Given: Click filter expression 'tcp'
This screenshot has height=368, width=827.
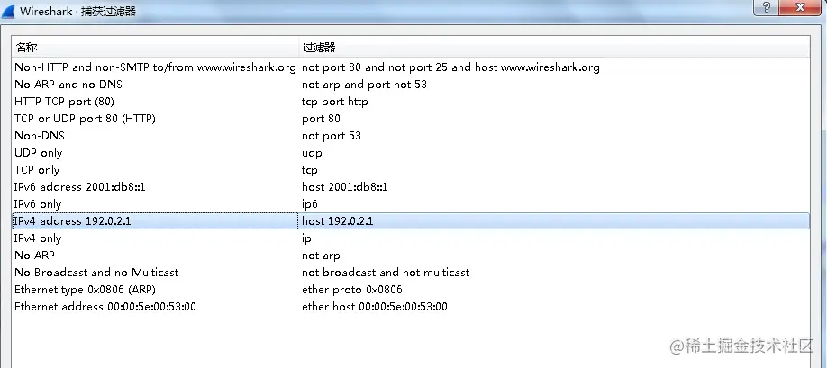Looking at the screenshot, I should click(x=310, y=170).
